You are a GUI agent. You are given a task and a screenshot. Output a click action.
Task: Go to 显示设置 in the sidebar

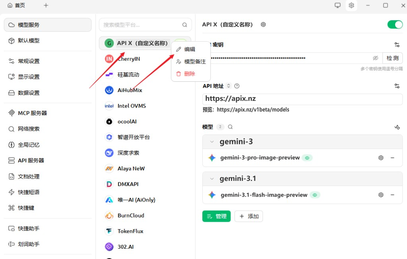click(x=48, y=77)
